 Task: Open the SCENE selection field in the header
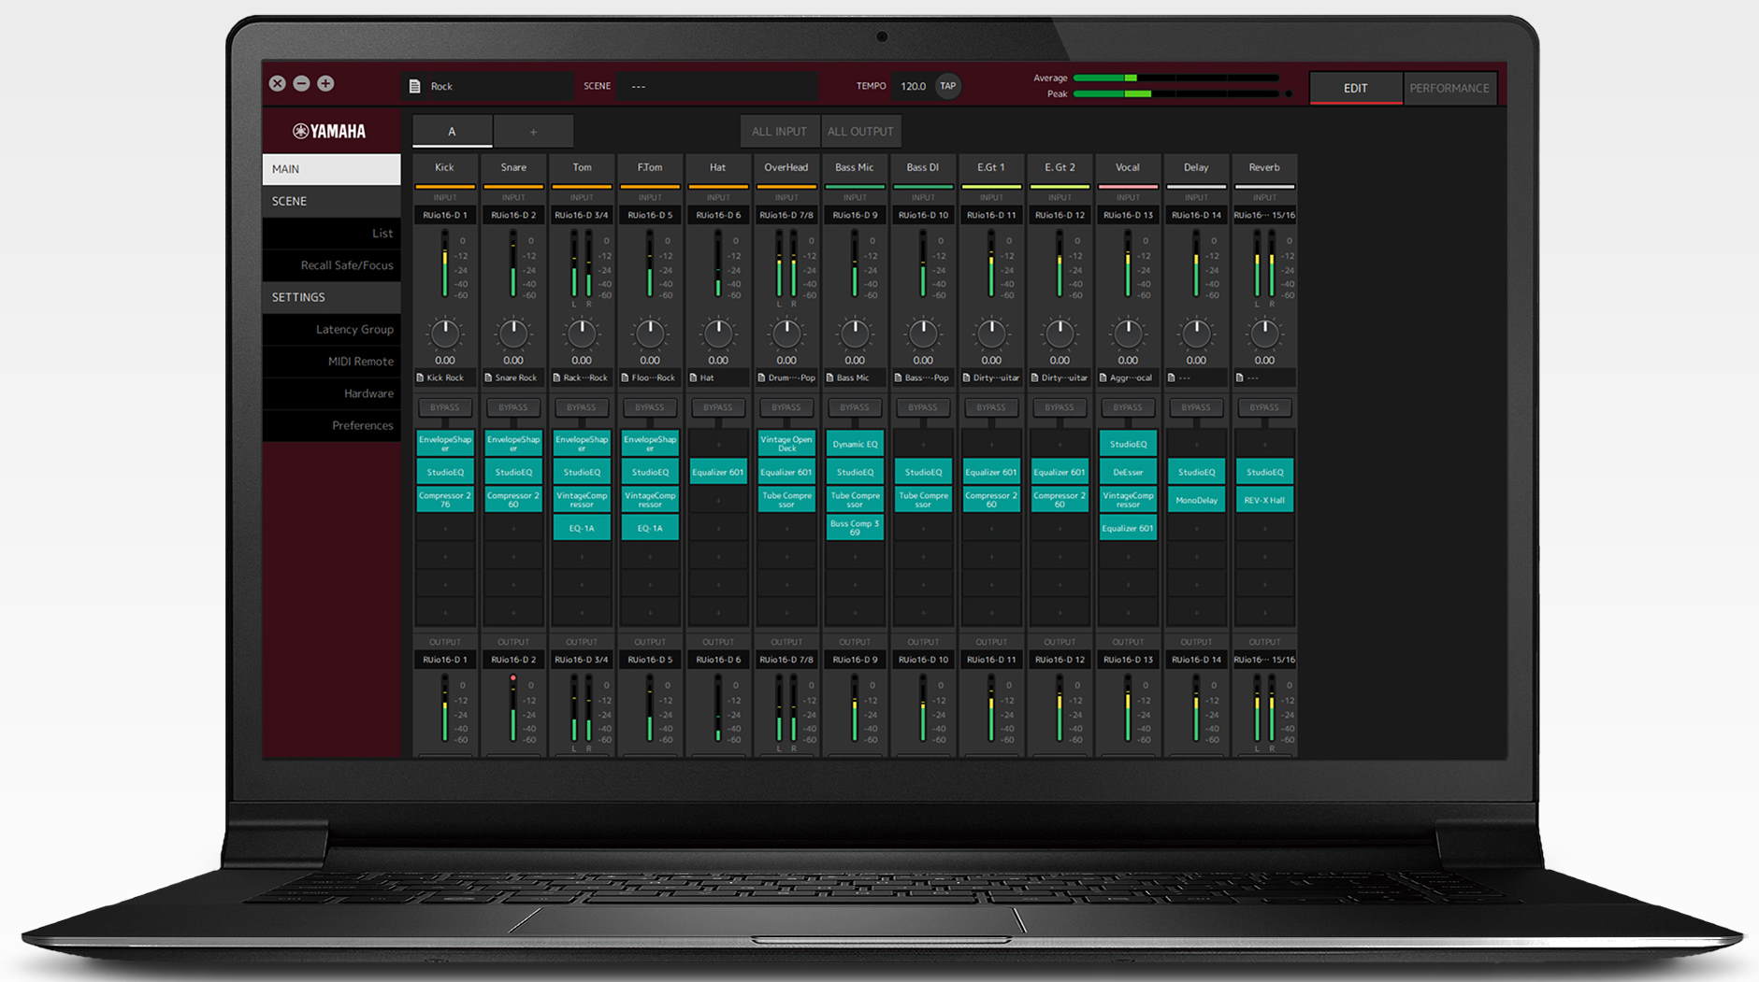pyautogui.click(x=716, y=86)
